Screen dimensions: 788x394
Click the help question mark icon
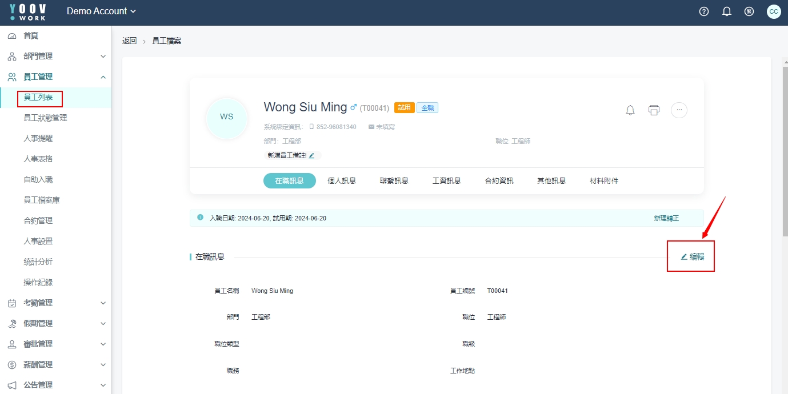704,11
